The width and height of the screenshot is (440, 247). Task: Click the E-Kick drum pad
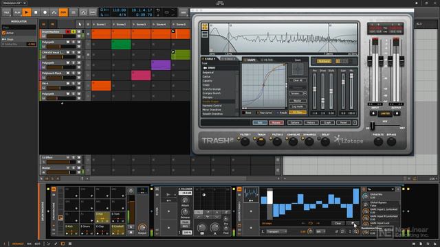click(71, 230)
